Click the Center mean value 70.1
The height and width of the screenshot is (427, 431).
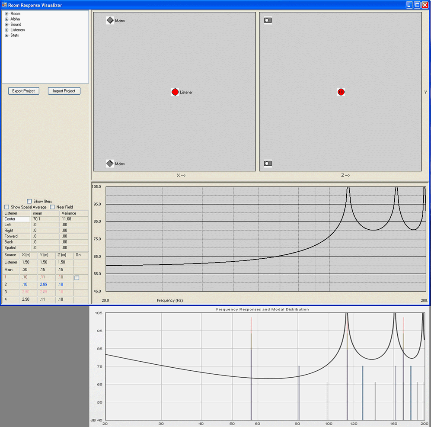coord(37,219)
